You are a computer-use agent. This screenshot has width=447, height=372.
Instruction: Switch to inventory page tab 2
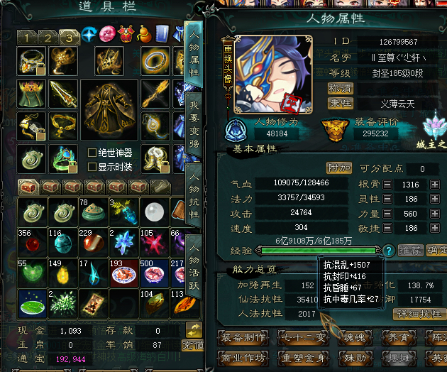tap(48, 38)
